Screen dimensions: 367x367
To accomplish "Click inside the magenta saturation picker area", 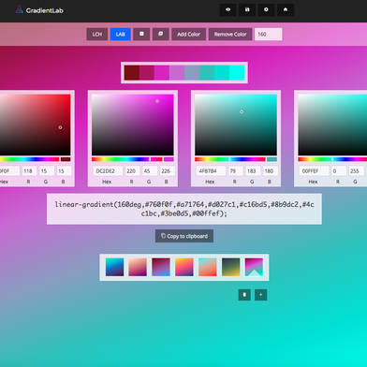I will pyautogui.click(x=133, y=125).
